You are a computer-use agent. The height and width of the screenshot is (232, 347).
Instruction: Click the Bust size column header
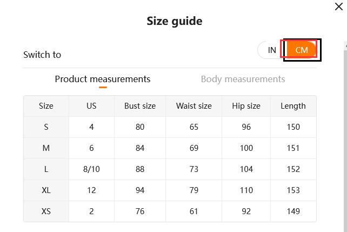(x=140, y=106)
